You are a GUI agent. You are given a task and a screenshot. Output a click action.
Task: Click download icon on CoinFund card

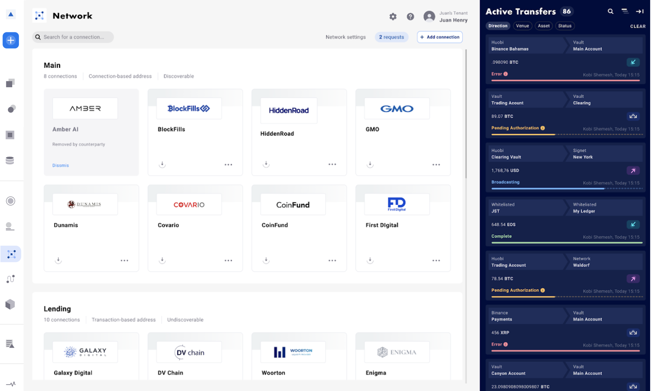click(266, 260)
